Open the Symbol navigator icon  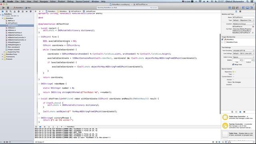(7, 12)
